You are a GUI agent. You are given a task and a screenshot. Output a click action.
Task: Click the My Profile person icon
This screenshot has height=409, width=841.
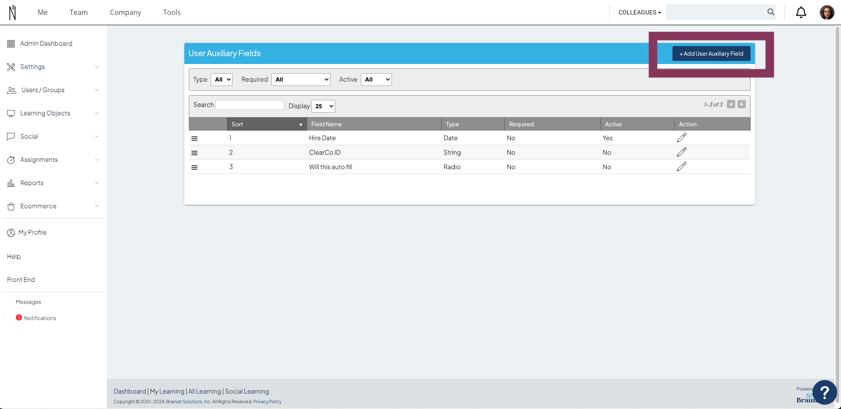(x=11, y=233)
